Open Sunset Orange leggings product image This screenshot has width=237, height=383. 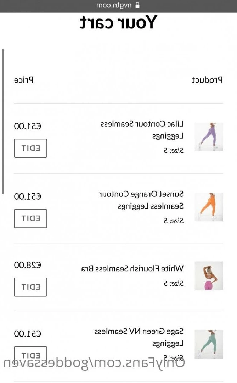209,207
